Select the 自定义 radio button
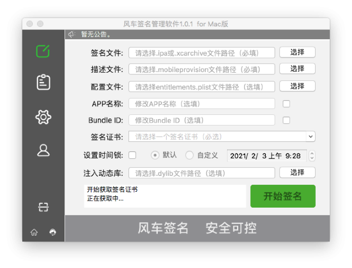The width and height of the screenshot is (352, 268). pyautogui.click(x=189, y=155)
